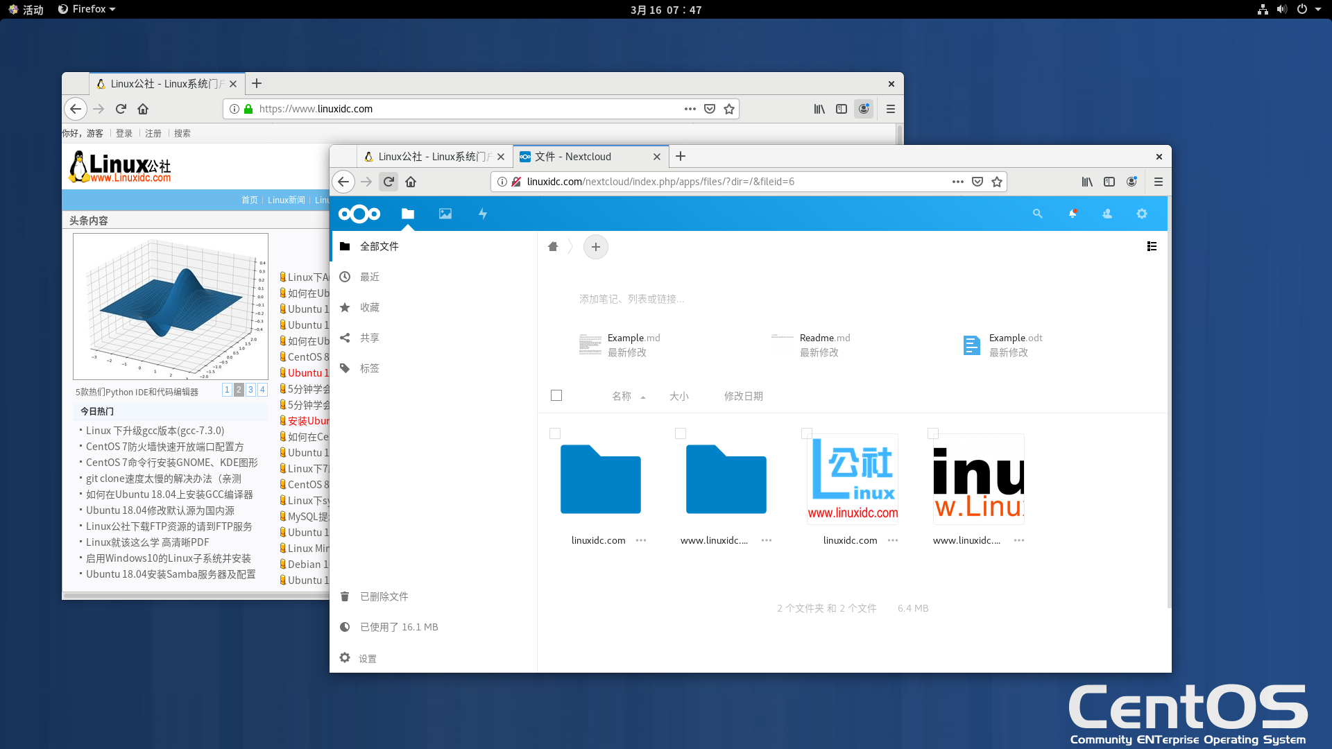This screenshot has width=1332, height=749.
Task: Switch to Linux公社 browser tab
Action: (x=427, y=155)
